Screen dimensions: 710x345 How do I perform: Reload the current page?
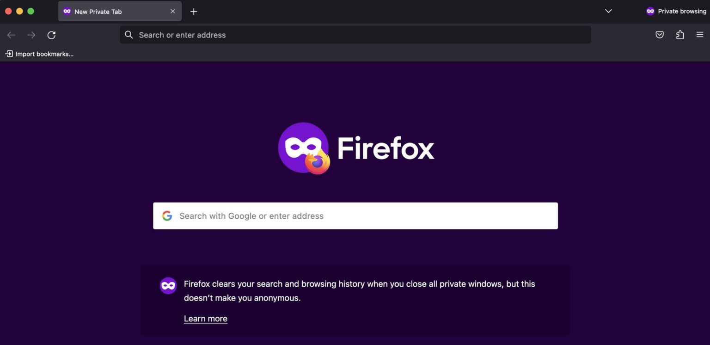click(51, 35)
